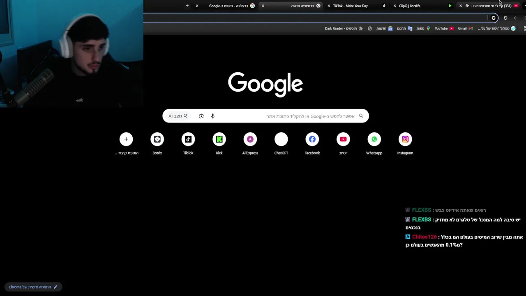Open a new tab with plus button
The width and height of the screenshot is (526, 296).
[187, 6]
